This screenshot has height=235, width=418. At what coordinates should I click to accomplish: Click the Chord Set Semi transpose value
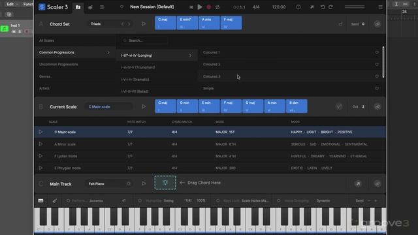point(363,24)
